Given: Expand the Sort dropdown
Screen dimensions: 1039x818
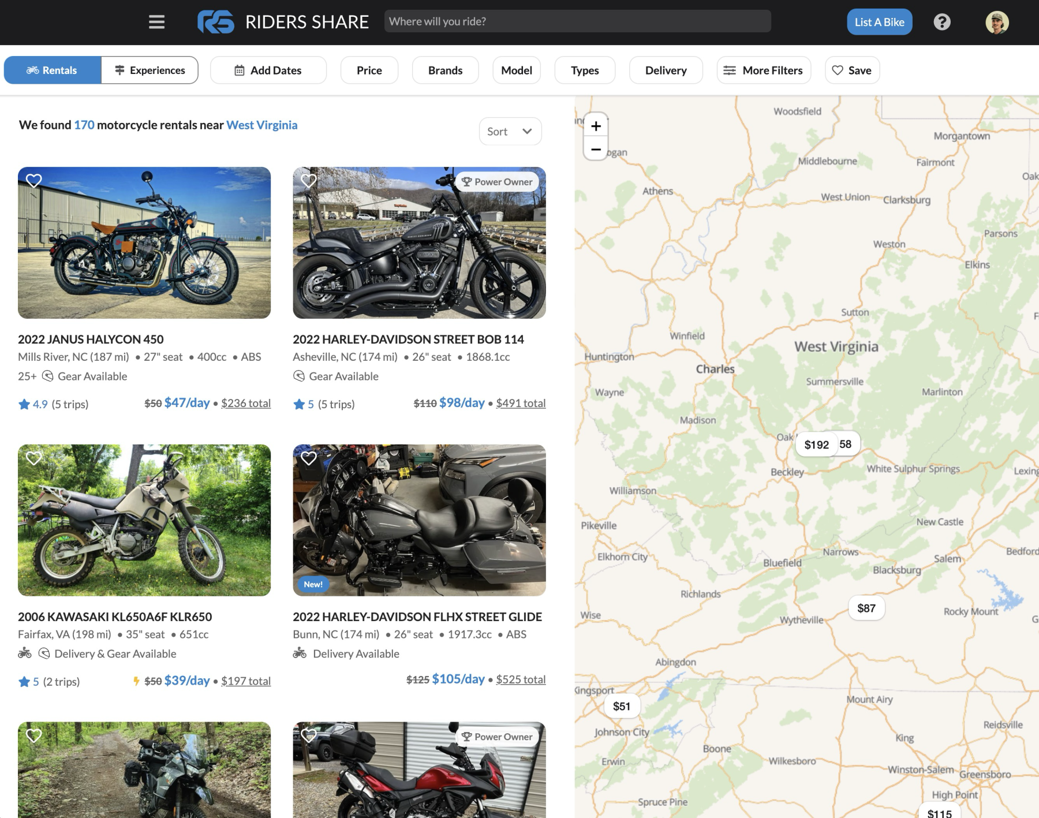Looking at the screenshot, I should click(x=510, y=131).
